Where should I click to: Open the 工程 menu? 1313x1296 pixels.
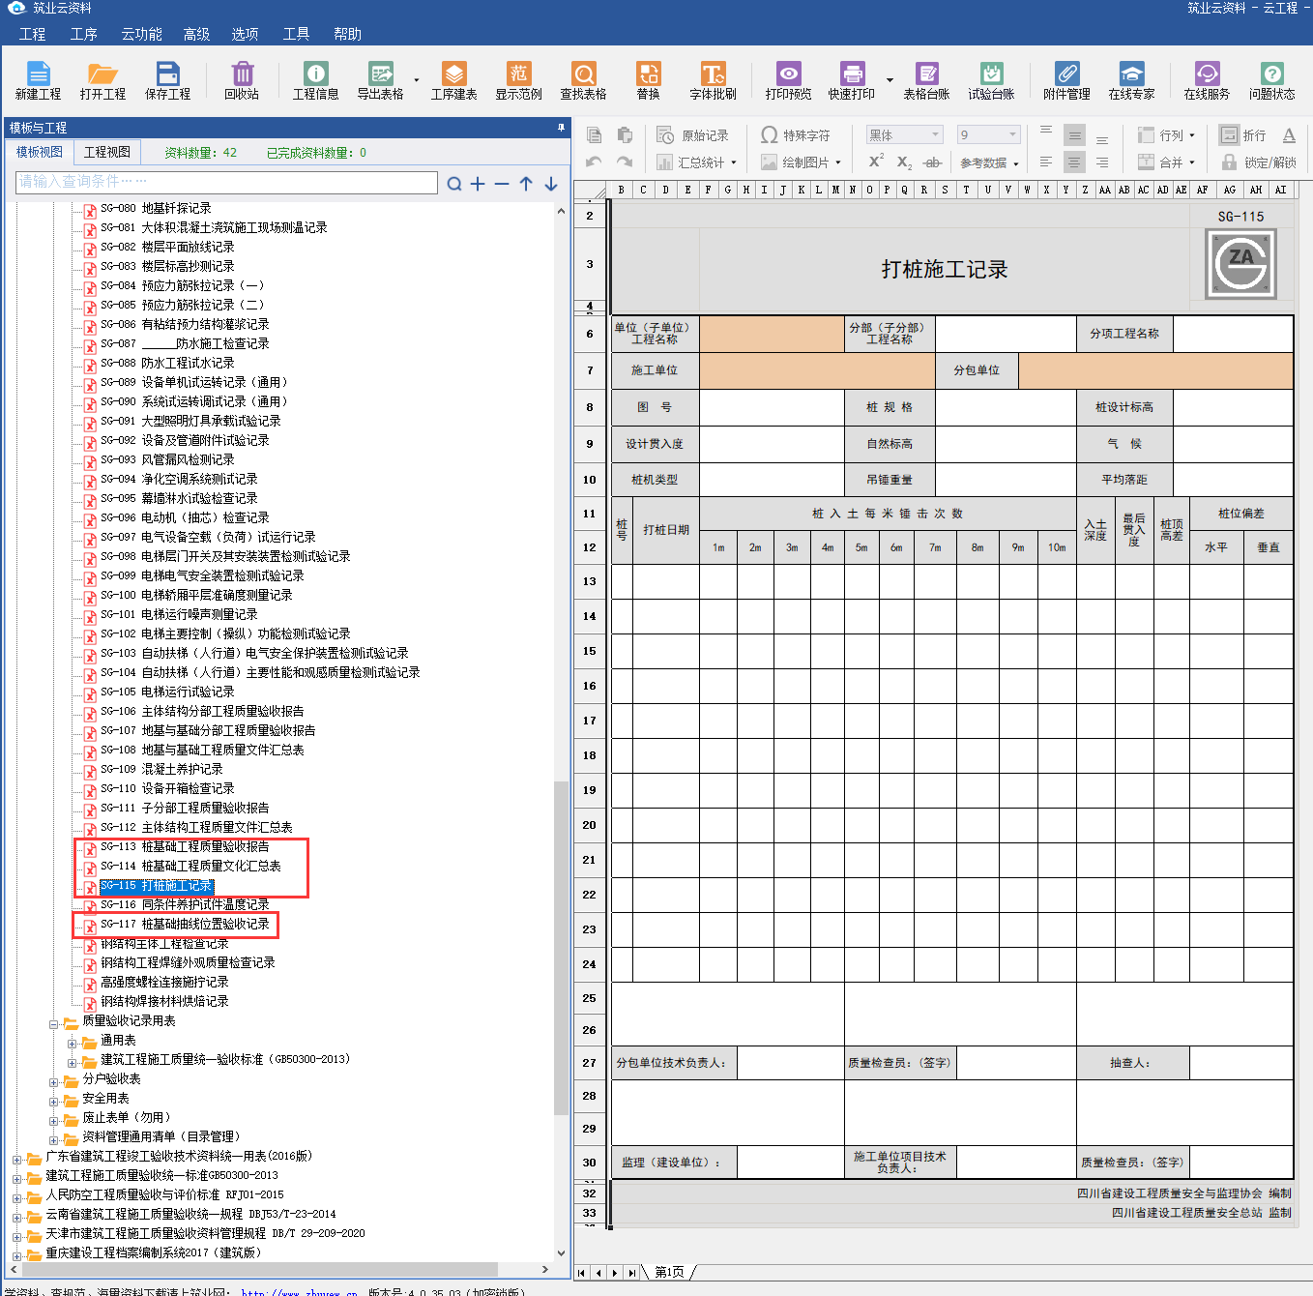click(x=33, y=34)
